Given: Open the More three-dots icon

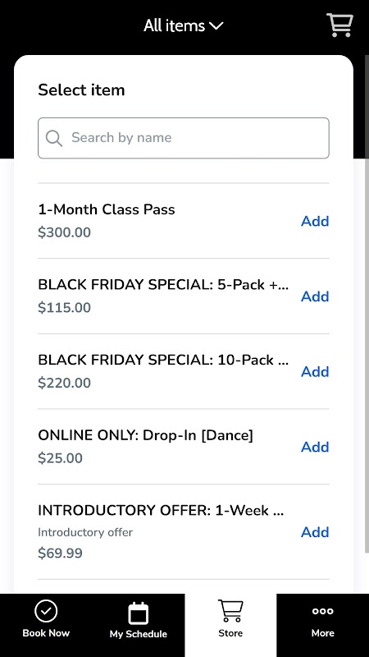Looking at the screenshot, I should tap(322, 611).
